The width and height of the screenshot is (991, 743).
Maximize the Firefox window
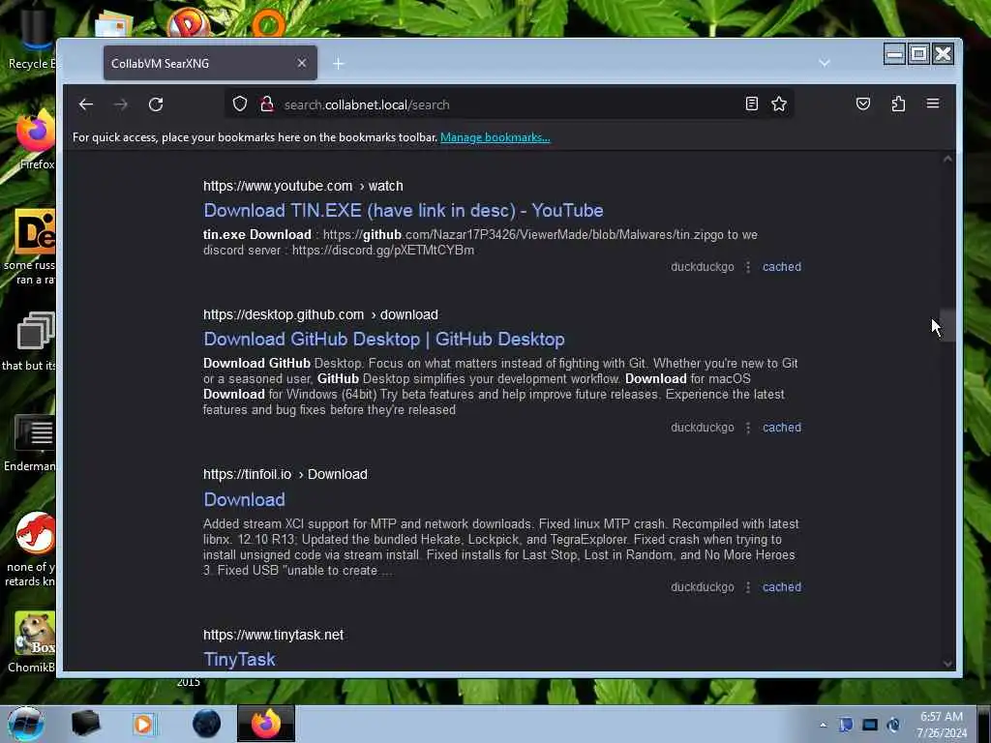pyautogui.click(x=919, y=54)
